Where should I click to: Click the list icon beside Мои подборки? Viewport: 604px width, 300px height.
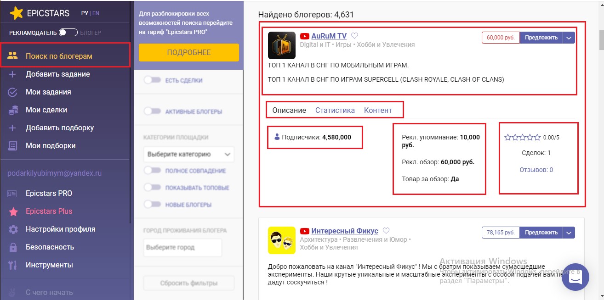tap(13, 145)
